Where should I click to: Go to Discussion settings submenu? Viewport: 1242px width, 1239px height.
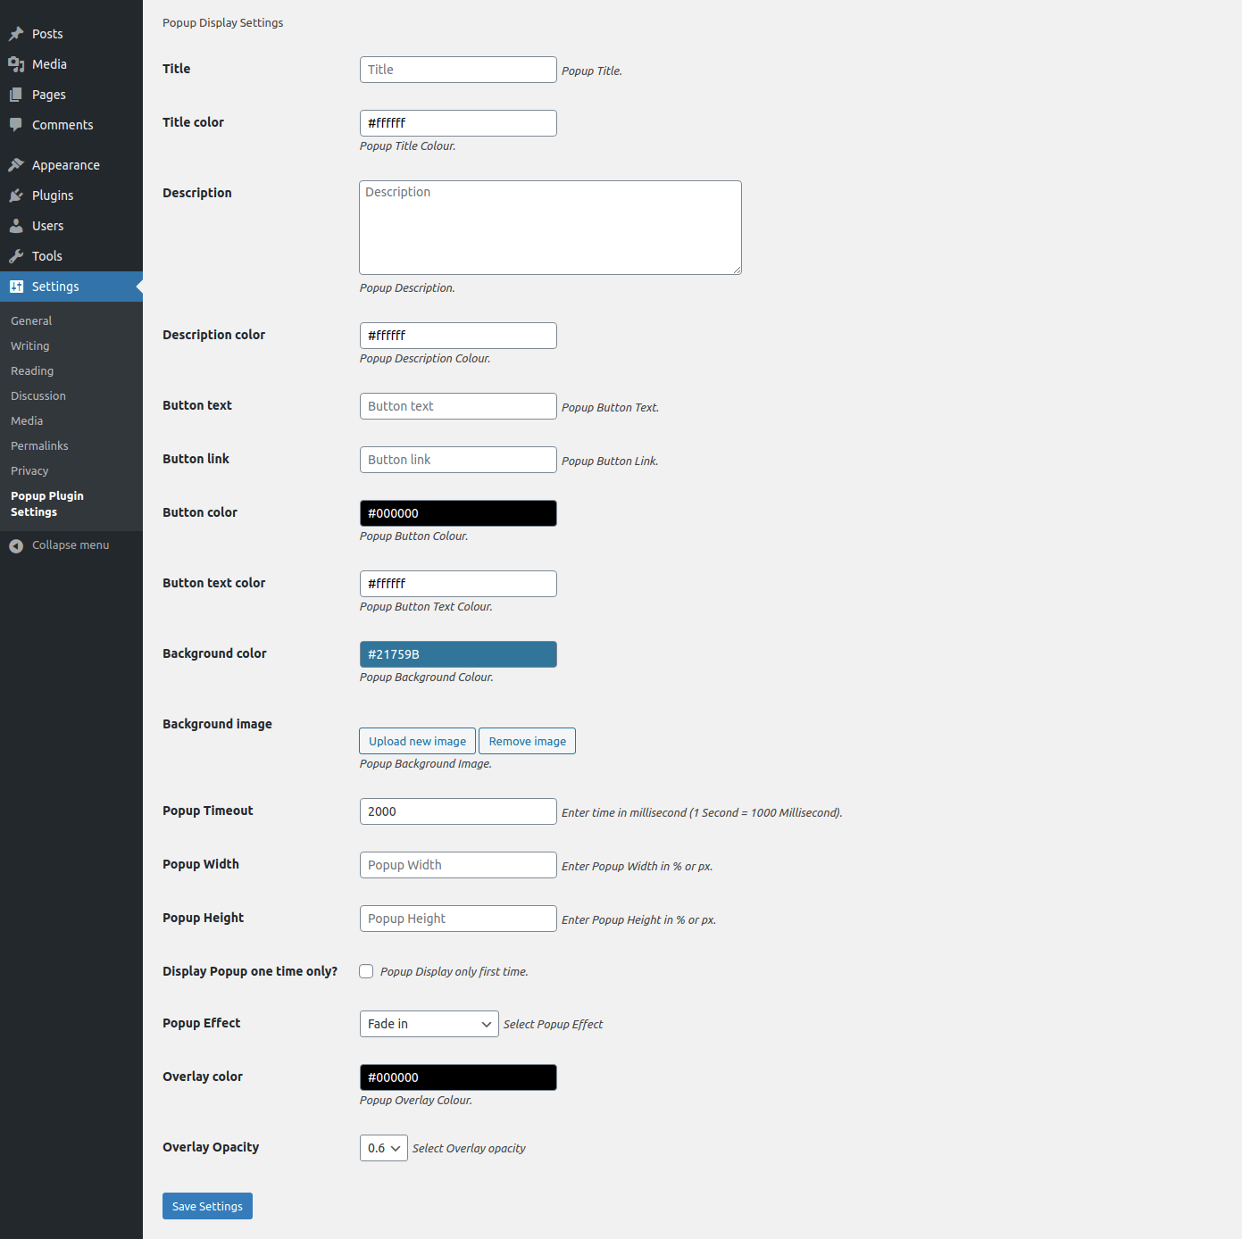tap(38, 395)
